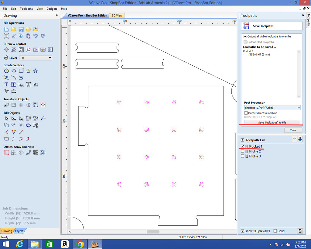Viewport: 311px width, 249px height.
Task: Click the horizontal scrollbar thumb under canvas
Action: tap(153, 232)
